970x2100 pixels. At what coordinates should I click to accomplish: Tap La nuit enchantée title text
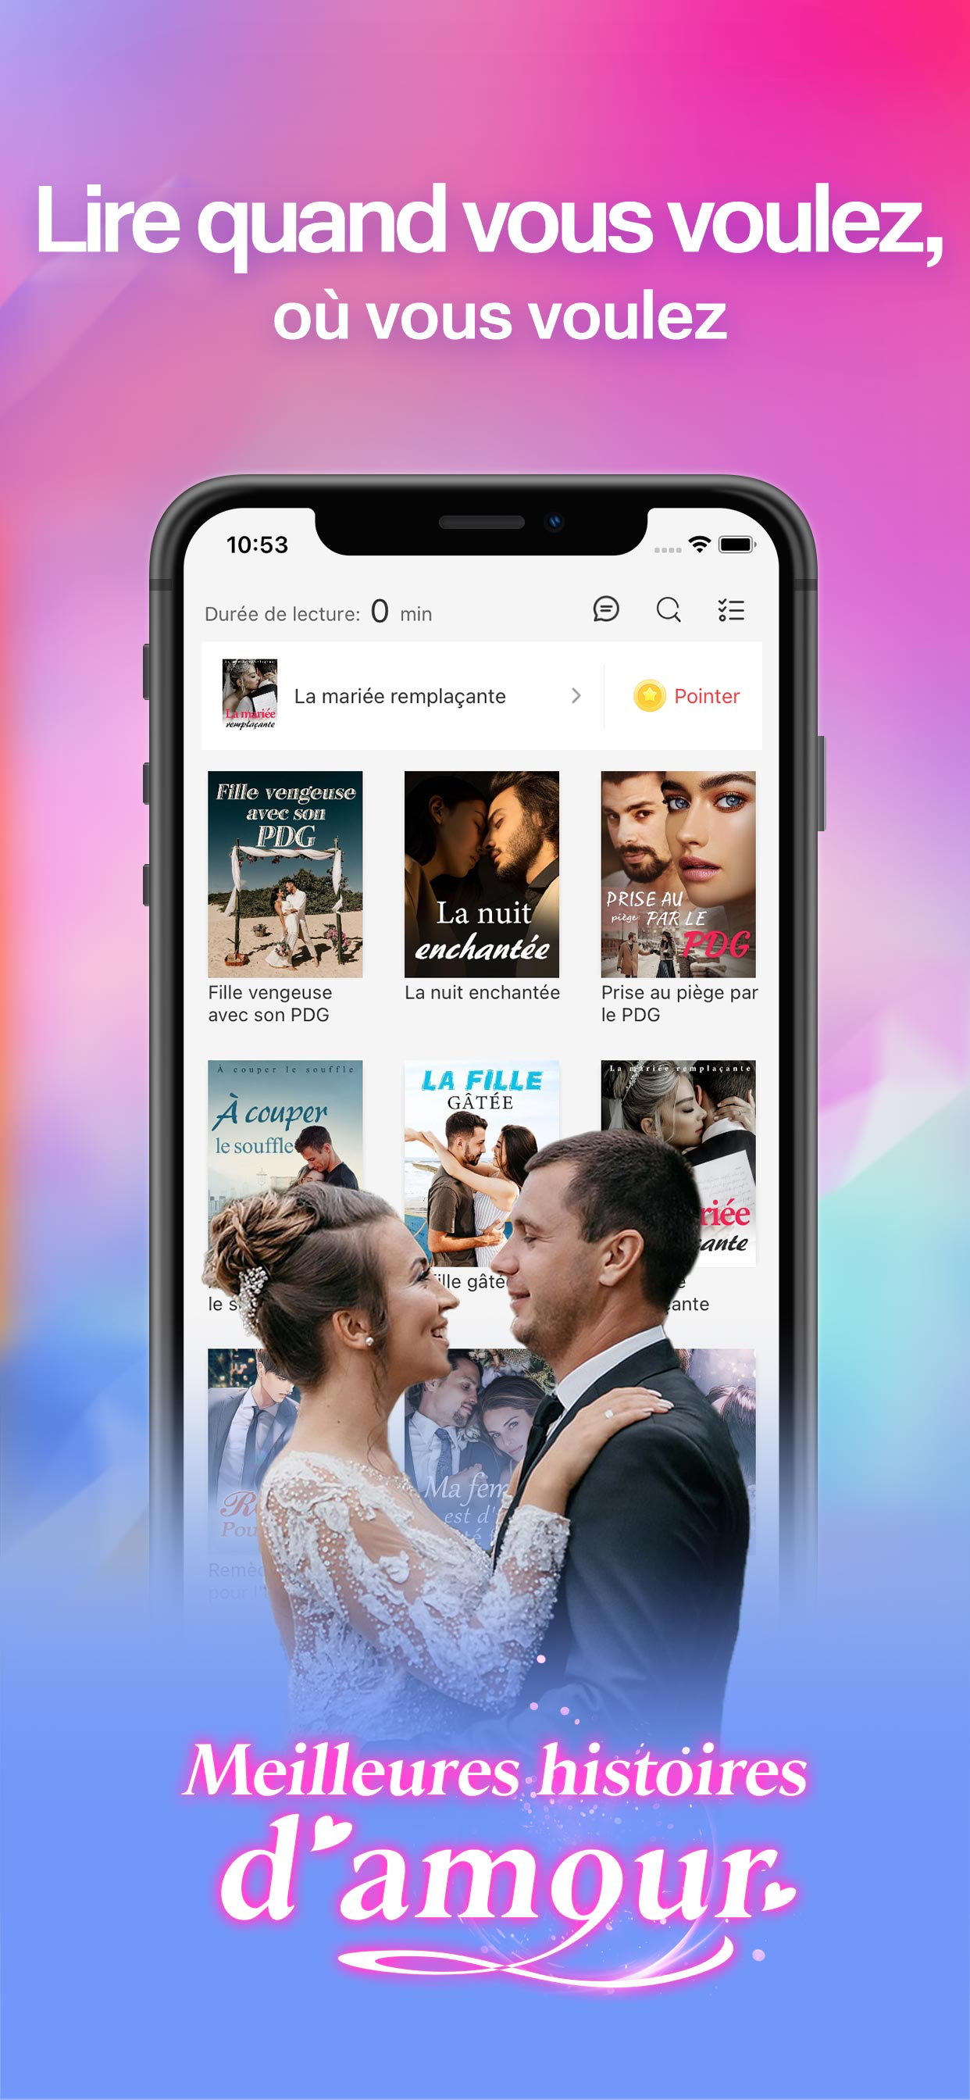point(482,992)
